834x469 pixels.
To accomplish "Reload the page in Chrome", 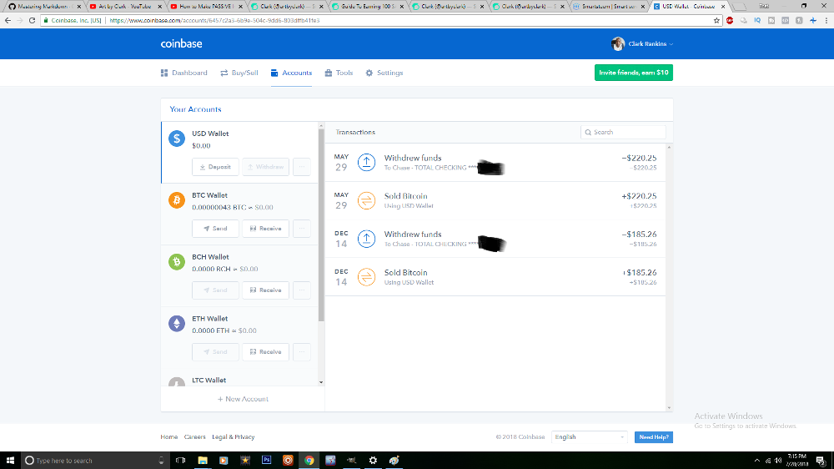I will pyautogui.click(x=32, y=20).
